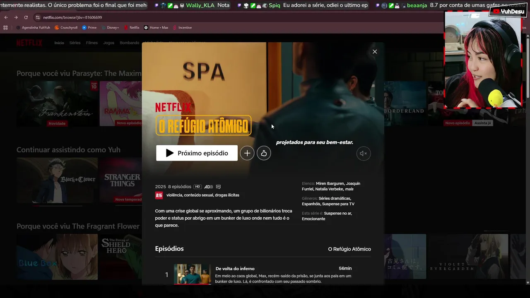Open the Stranger Things thumbnail

coord(120,180)
